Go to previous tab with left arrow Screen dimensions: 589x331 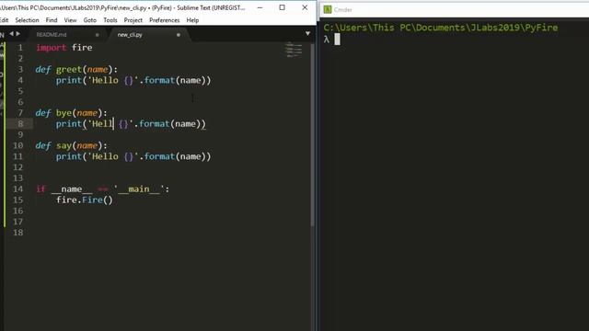(11, 34)
